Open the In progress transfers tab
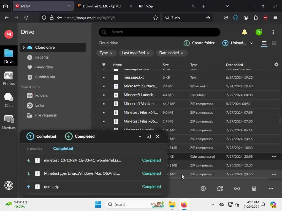The image size is (282, 211). 34,149
